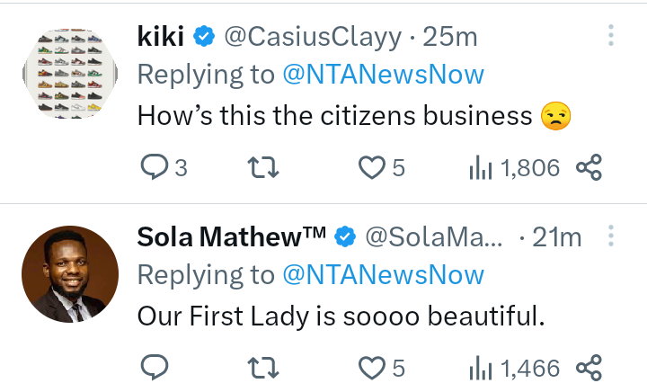647x392 pixels.
Task: Open kiki's sneaker profile picture
Action: [69, 71]
